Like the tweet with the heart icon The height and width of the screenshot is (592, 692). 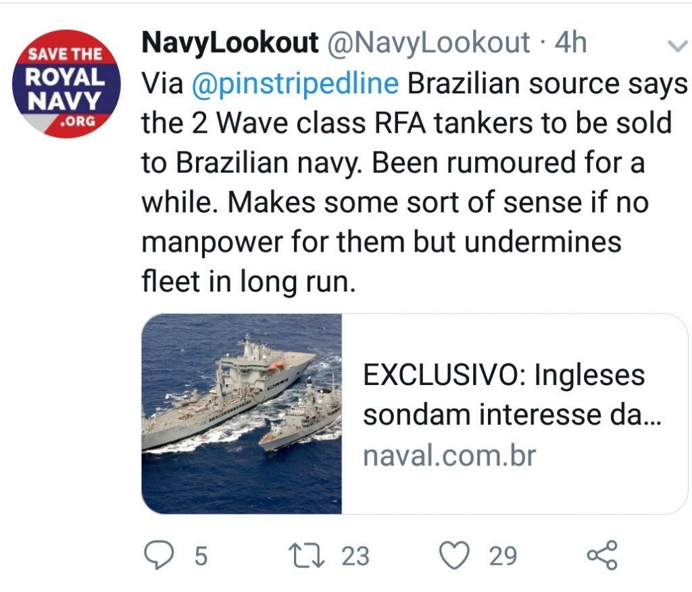(x=455, y=555)
